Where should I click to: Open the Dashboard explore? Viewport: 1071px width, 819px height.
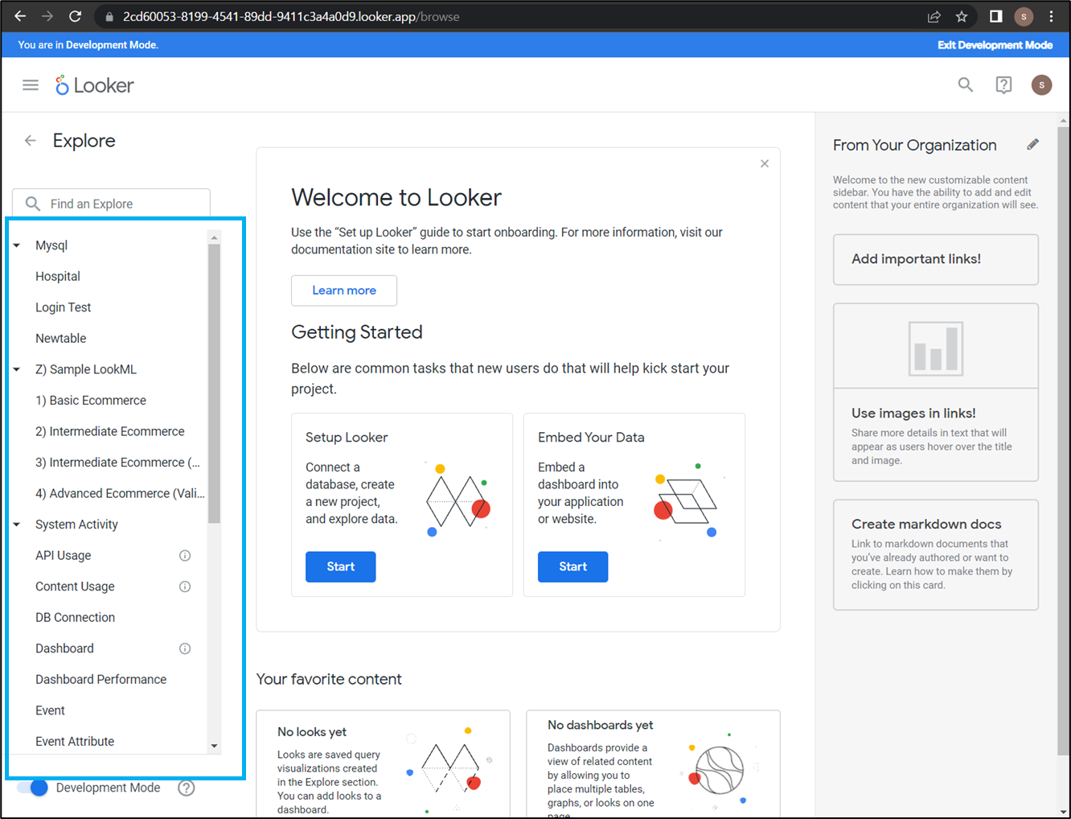click(x=64, y=648)
